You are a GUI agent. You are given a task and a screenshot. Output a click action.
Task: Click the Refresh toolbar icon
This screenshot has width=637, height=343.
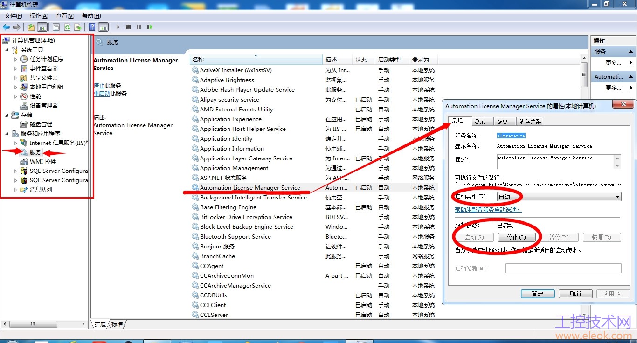[x=67, y=27]
